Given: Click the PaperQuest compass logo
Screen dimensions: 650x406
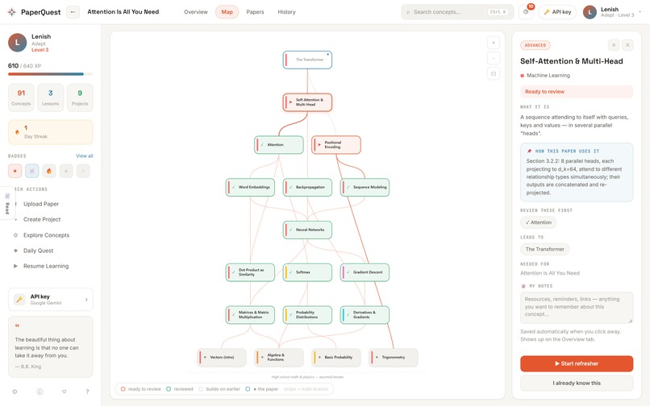Looking at the screenshot, I should coord(11,12).
